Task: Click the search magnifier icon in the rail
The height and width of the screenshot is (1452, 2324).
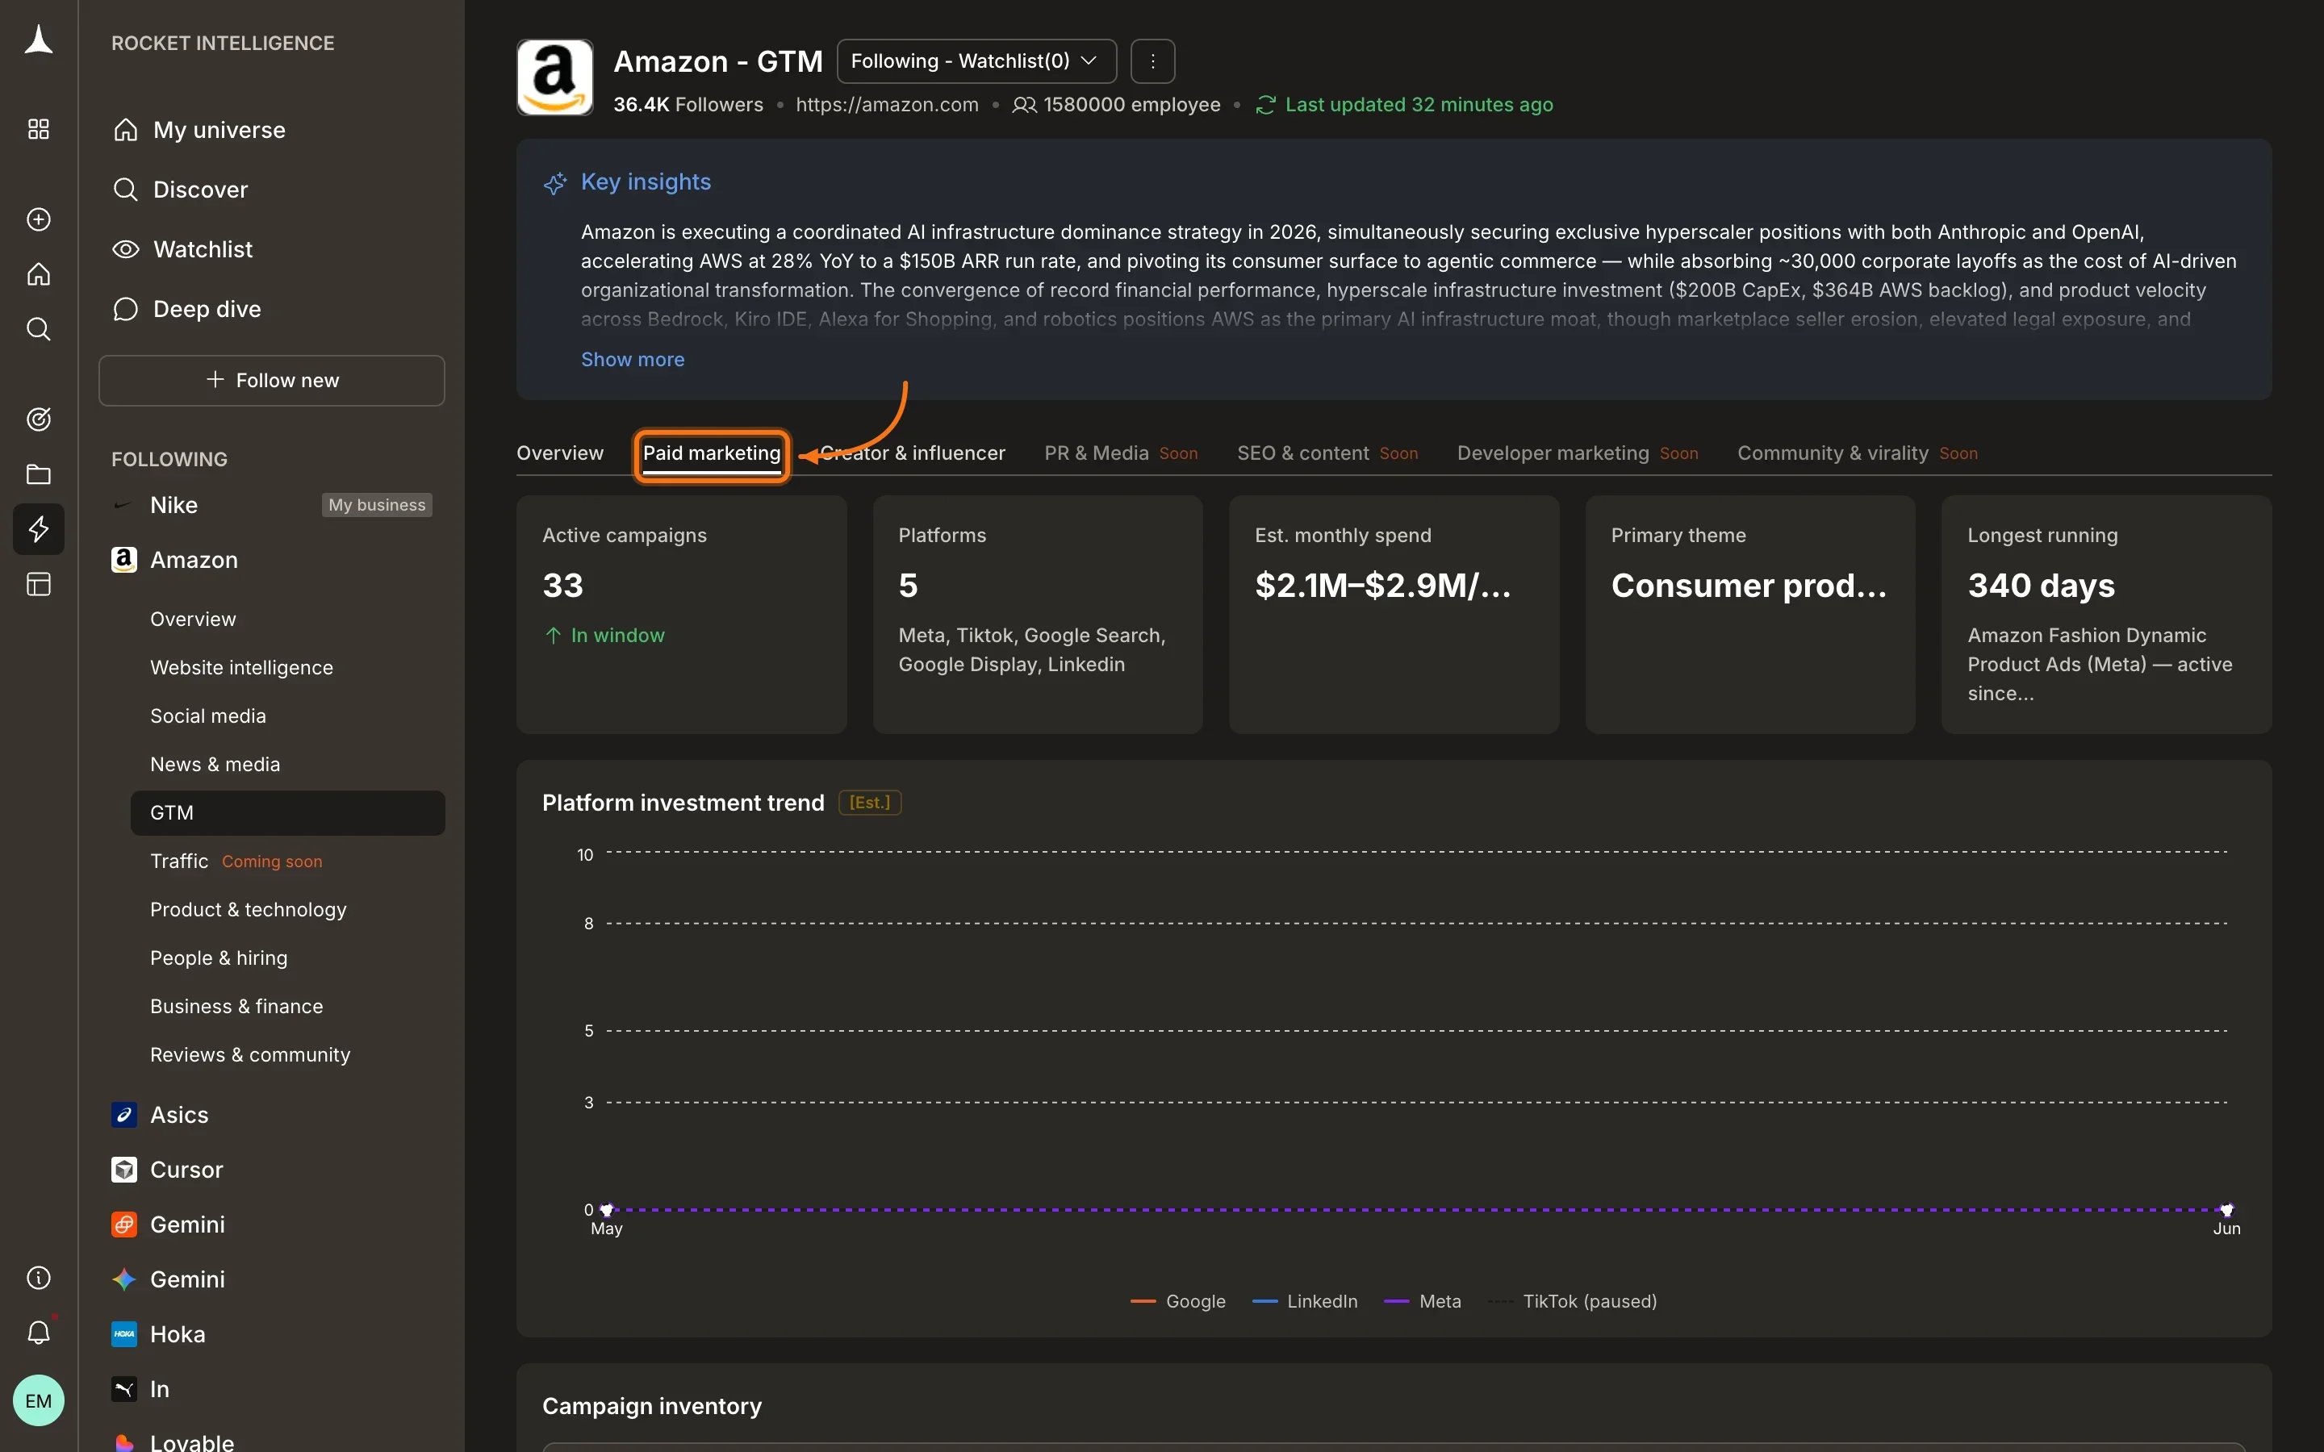Action: tap(39, 328)
